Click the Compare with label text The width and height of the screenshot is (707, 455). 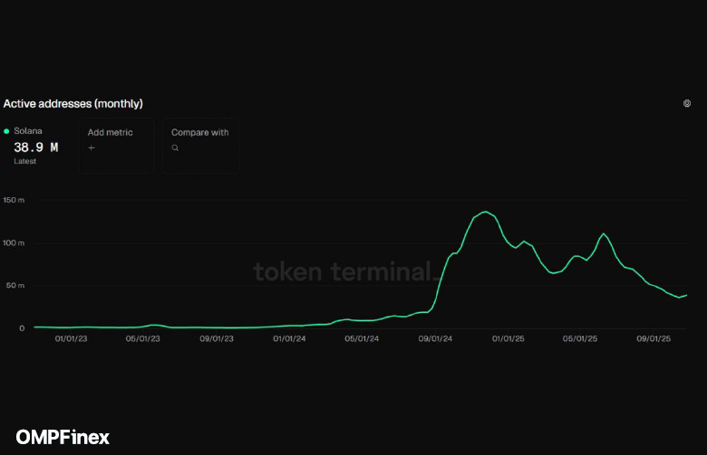point(199,132)
